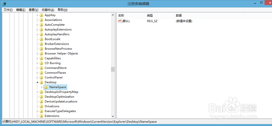Click the registry path in status bar
Viewport: 272px width, 126px height.
tap(79, 122)
